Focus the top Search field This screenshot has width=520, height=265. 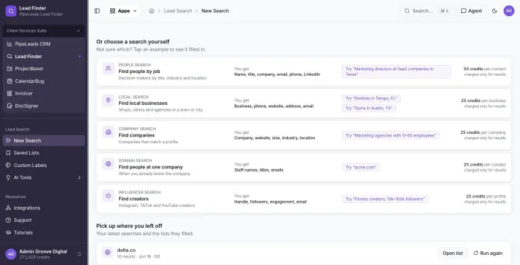426,11
